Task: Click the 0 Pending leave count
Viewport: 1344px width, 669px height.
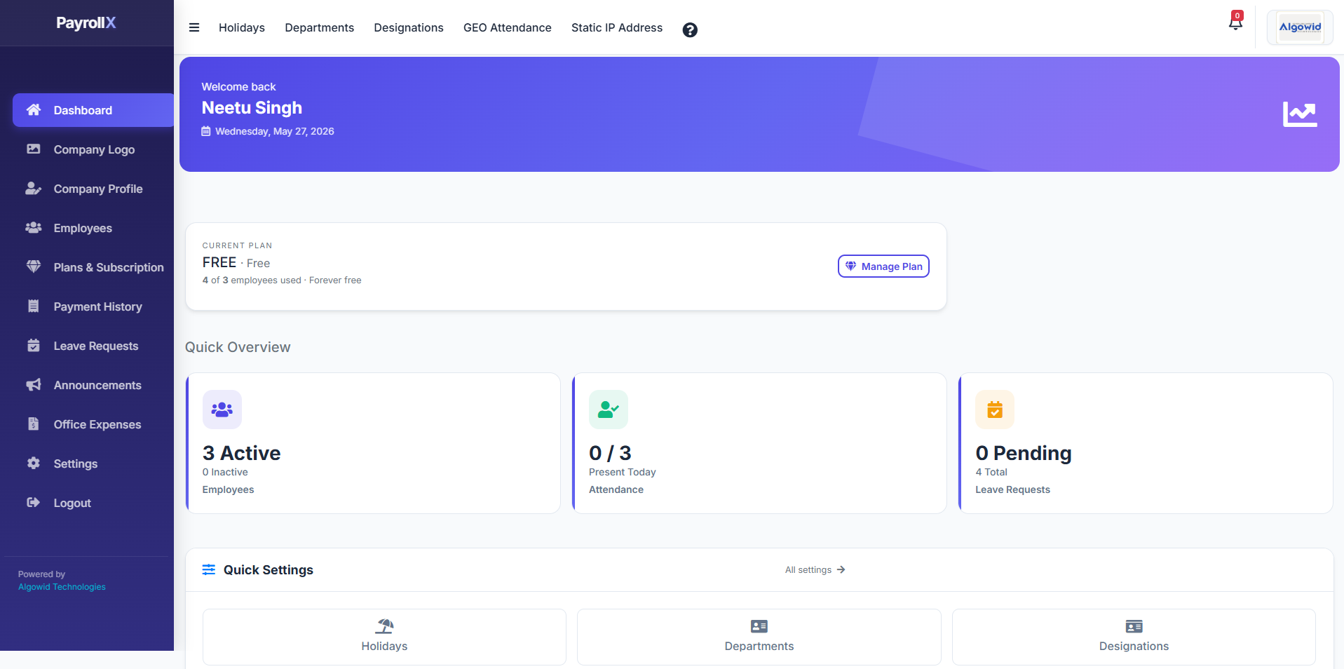Action: click(x=1024, y=453)
